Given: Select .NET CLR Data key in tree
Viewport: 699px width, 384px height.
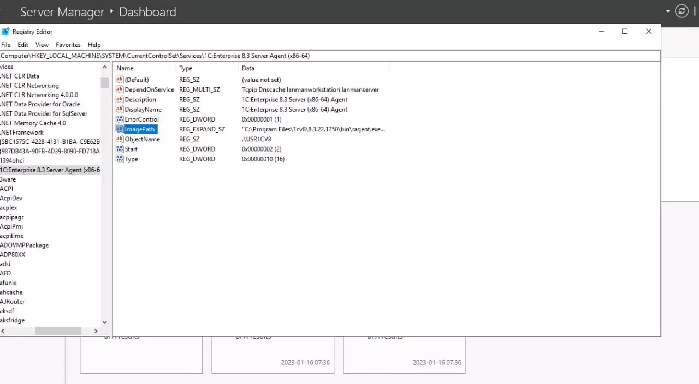Looking at the screenshot, I should click(x=20, y=76).
